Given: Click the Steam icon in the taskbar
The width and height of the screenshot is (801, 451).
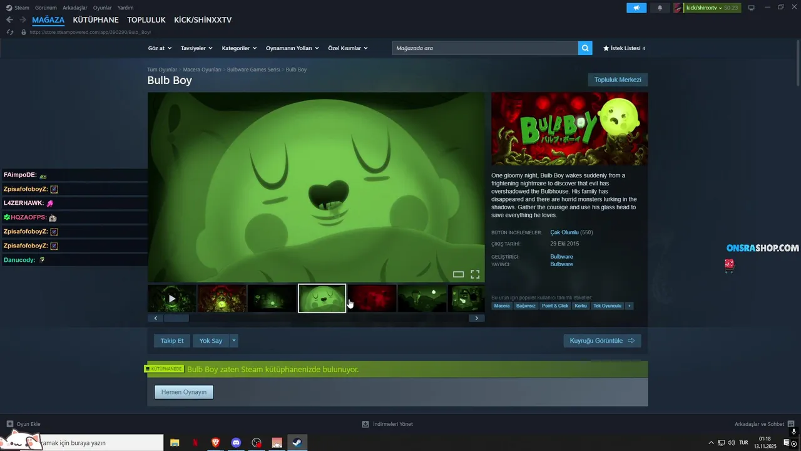Looking at the screenshot, I should coord(297,443).
